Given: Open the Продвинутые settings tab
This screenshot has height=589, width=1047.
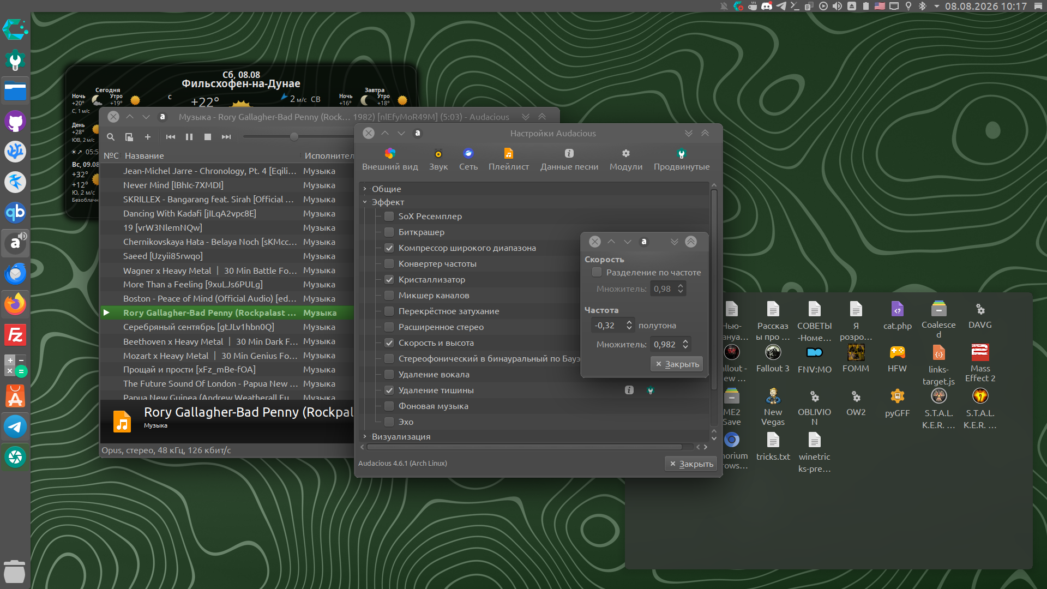Looking at the screenshot, I should 682,159.
